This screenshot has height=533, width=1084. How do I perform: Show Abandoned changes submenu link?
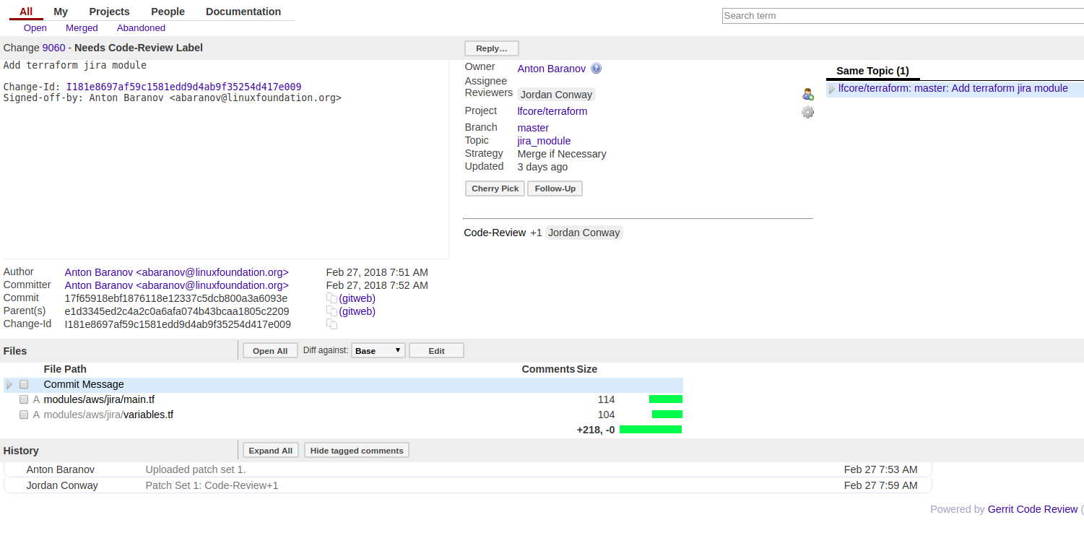(x=141, y=28)
